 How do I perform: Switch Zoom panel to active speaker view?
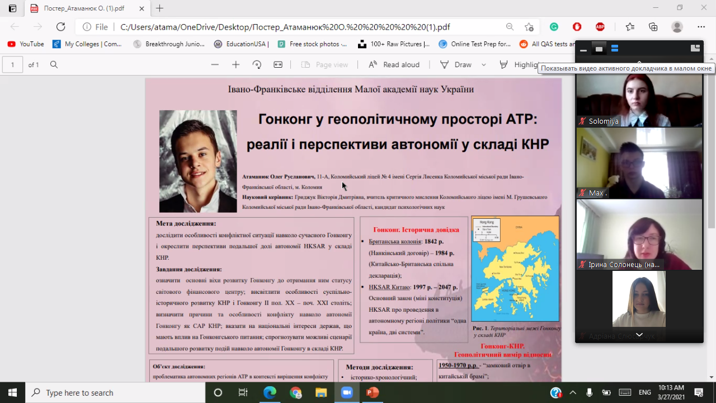pyautogui.click(x=599, y=49)
